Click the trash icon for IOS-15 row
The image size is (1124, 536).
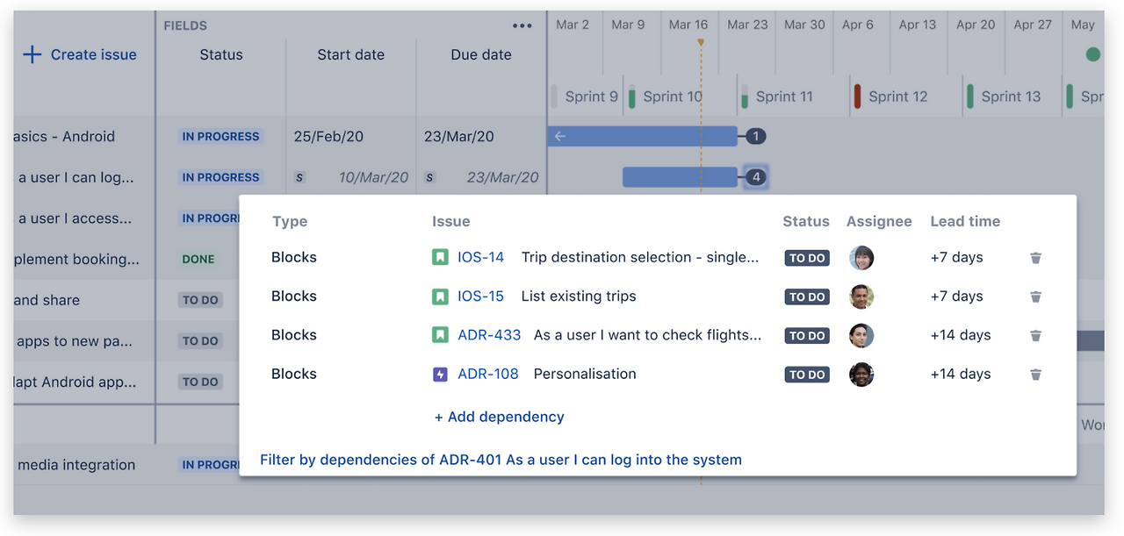tap(1035, 297)
